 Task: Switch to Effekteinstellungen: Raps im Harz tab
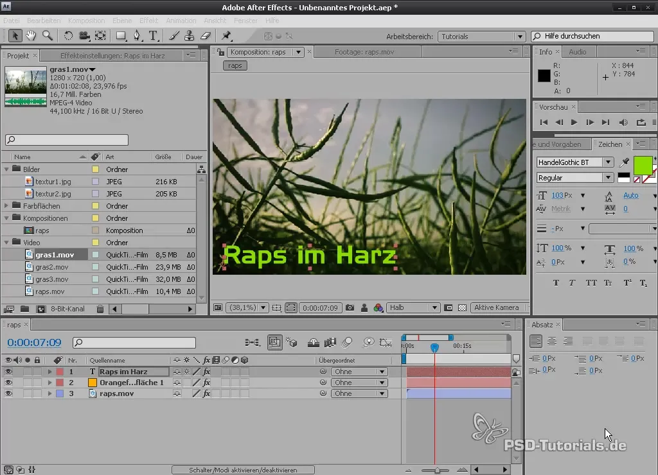(x=112, y=56)
